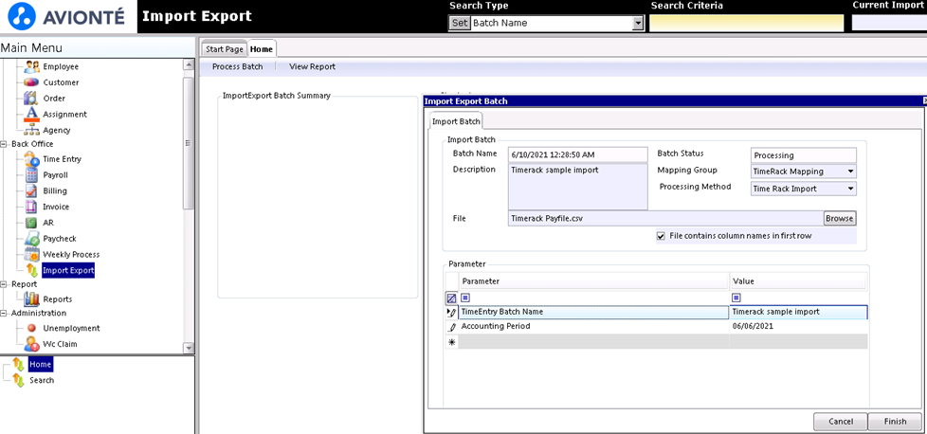This screenshot has height=434, width=927.
Task: Click the new row asterisk marker
Action: click(x=452, y=342)
